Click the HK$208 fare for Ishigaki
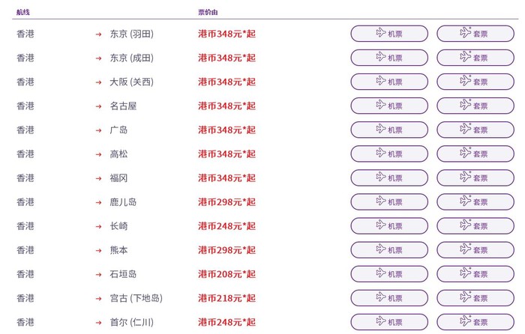 click(x=226, y=274)
